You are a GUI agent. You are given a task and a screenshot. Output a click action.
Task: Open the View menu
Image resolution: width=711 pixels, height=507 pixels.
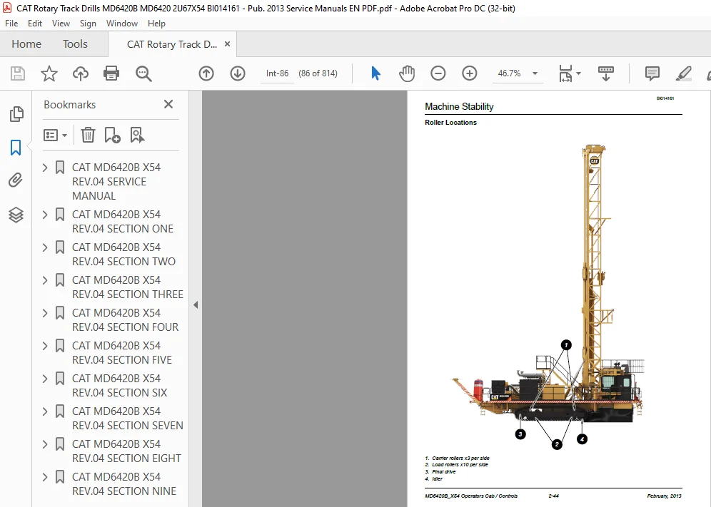pos(61,24)
